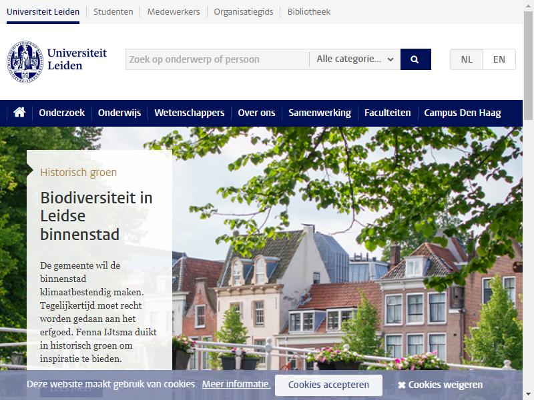The width and height of the screenshot is (534, 400).
Task: Open the Wetenschappers menu item
Action: (x=190, y=113)
